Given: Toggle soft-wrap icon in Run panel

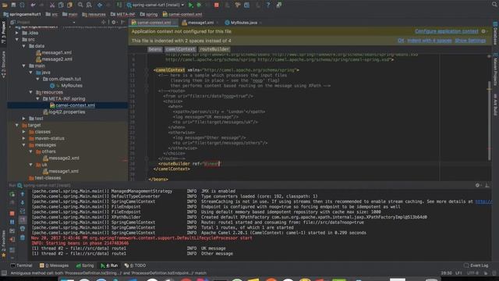Looking at the screenshot, I should tap(23, 212).
